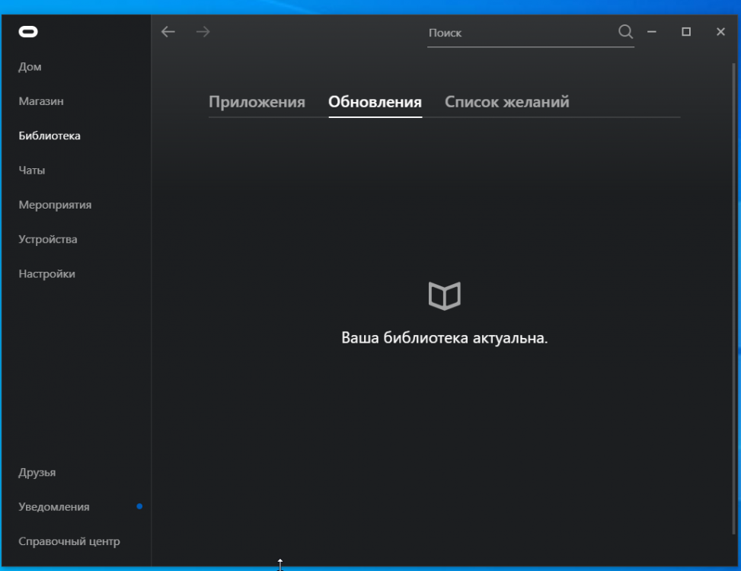
Task: Click the blue notification dot beside Уведомления
Action: tap(139, 506)
